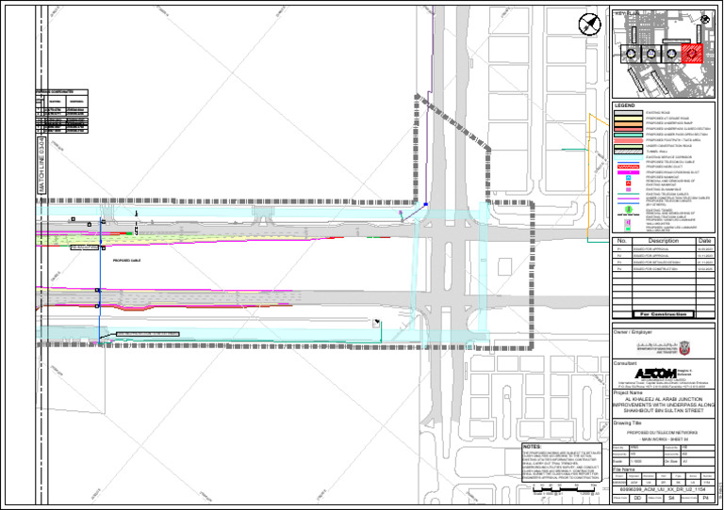Click the S4 status code cell
The height and width of the screenshot is (510, 724).
point(671,499)
